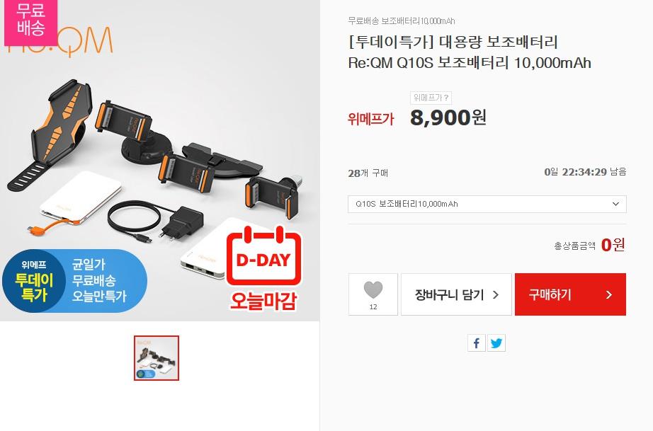Click the remaining time countdown
Image resolution: width=653 pixels, height=431 pixels.
pos(585,172)
